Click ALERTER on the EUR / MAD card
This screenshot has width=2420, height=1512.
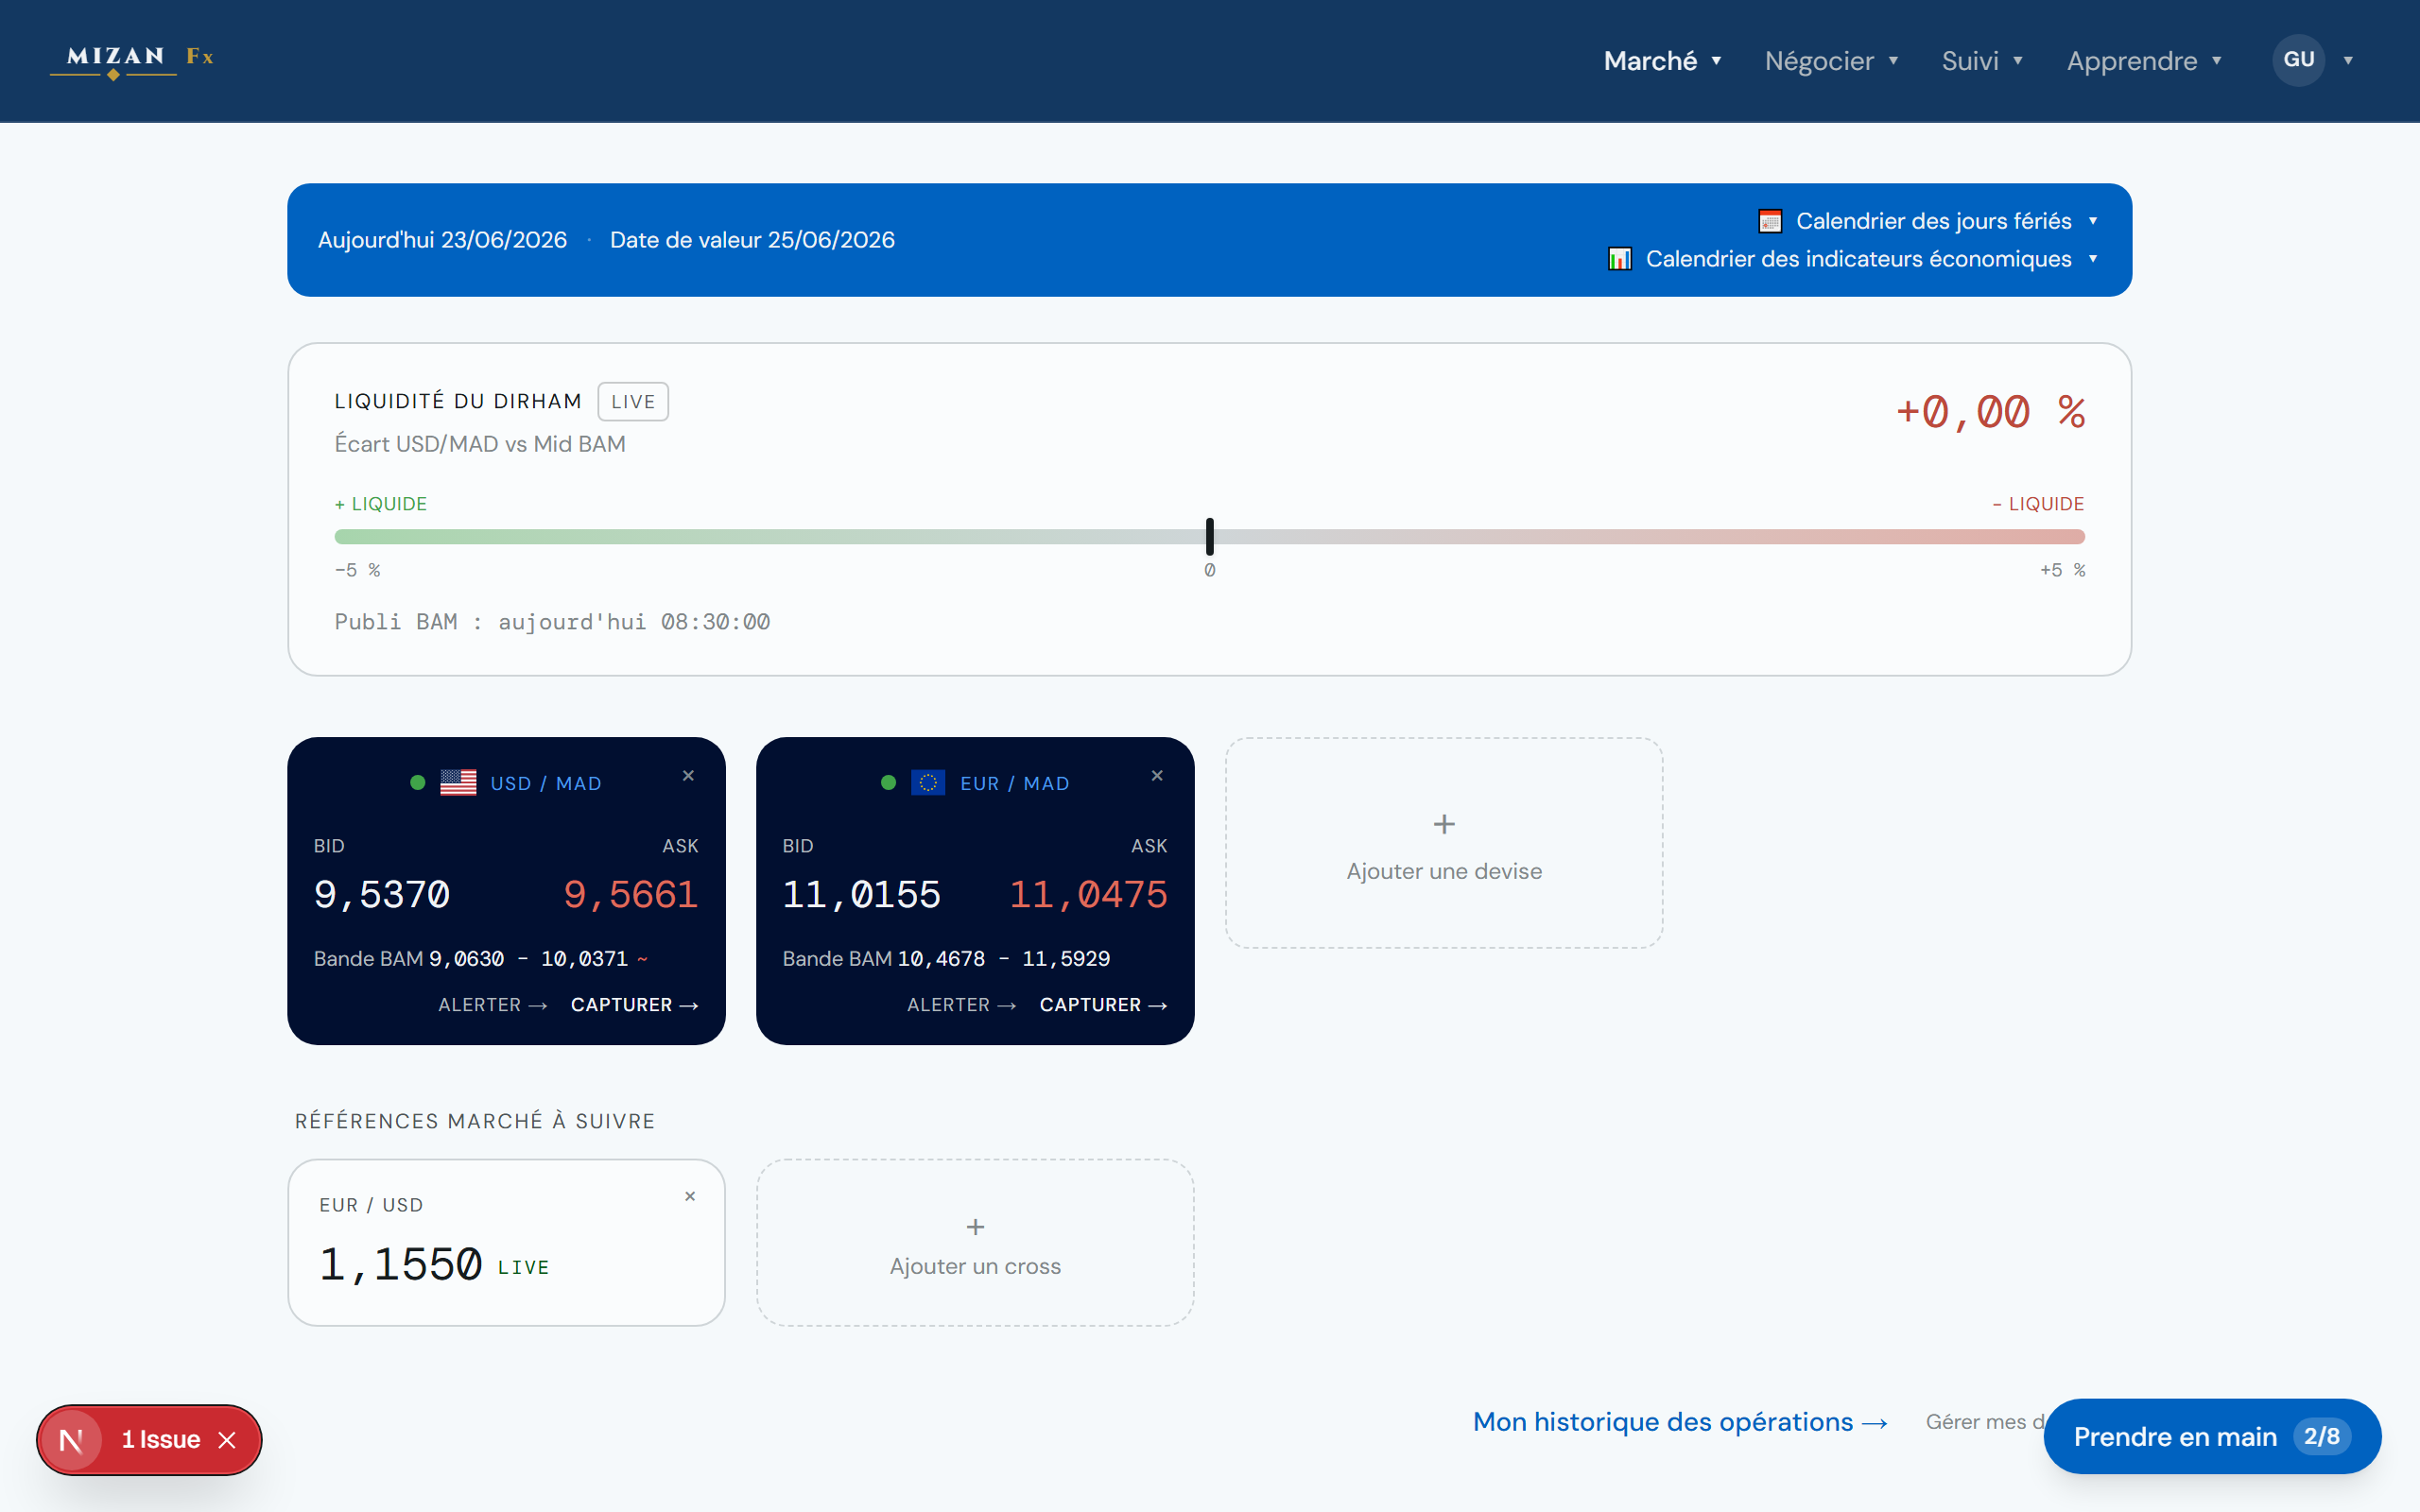(x=962, y=1005)
